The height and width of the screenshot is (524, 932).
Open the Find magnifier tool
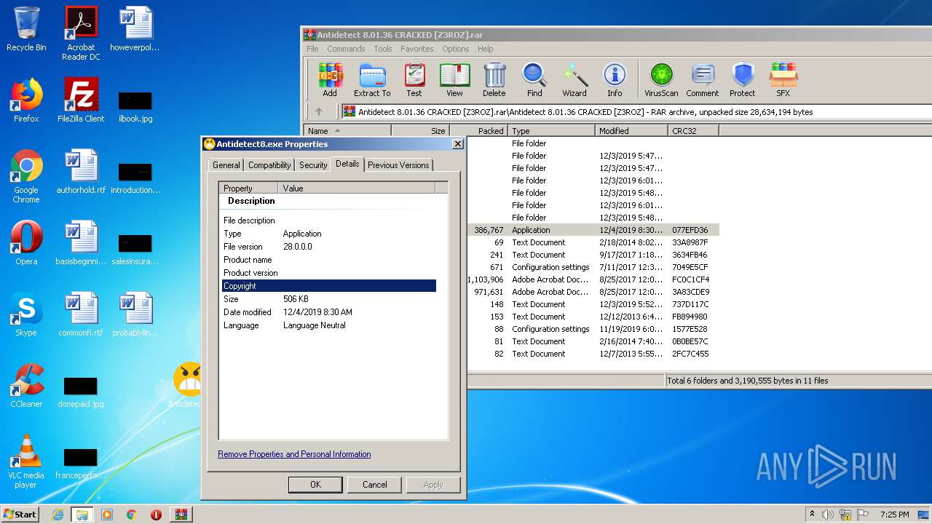[x=534, y=79]
